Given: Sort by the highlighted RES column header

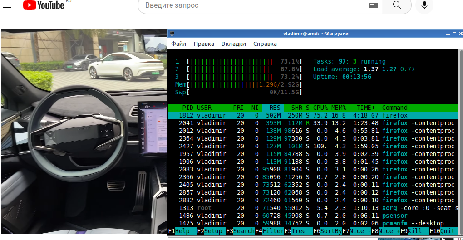Looking at the screenshot, I should (273, 108).
